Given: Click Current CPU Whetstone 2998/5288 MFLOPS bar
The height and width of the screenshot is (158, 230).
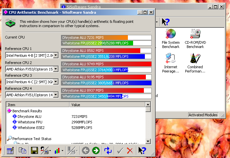Looking at the screenshot, I should click(x=106, y=43).
